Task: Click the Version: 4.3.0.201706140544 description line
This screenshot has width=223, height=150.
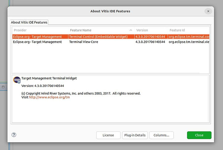Action: click(x=43, y=86)
